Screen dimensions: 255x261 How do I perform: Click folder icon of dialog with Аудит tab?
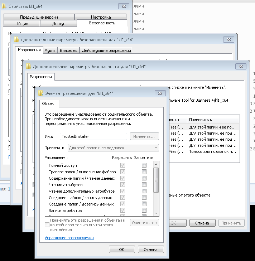tap(17, 39)
